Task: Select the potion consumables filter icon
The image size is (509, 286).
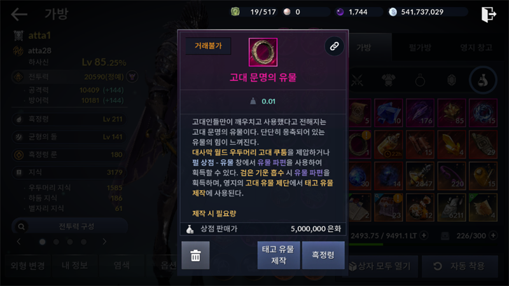Action: click(483, 80)
